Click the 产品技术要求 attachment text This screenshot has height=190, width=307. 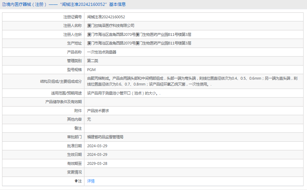98,111
